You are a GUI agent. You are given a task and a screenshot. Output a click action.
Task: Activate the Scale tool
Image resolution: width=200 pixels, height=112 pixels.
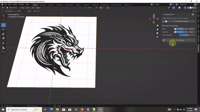click(3, 34)
